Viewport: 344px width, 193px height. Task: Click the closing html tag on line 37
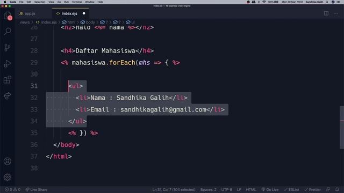click(x=59, y=156)
